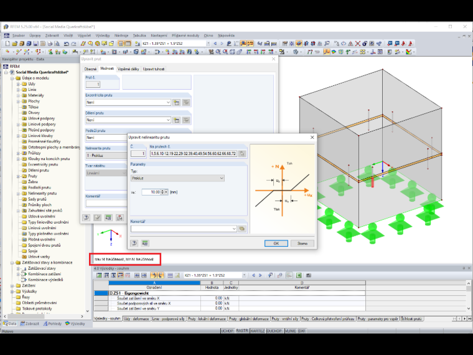Open the Výpočet menu
This screenshot has width=473, height=355.
pyautogui.click(x=84, y=35)
